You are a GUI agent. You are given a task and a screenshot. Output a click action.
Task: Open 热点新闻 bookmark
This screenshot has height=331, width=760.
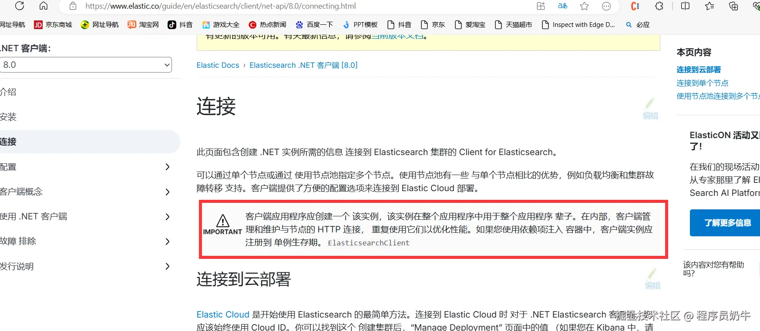point(267,25)
